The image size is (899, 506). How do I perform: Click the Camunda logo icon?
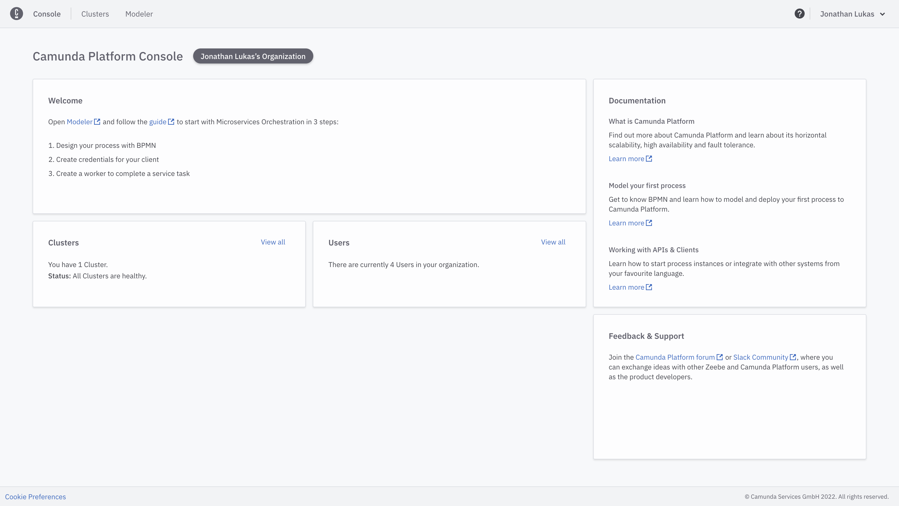16,14
